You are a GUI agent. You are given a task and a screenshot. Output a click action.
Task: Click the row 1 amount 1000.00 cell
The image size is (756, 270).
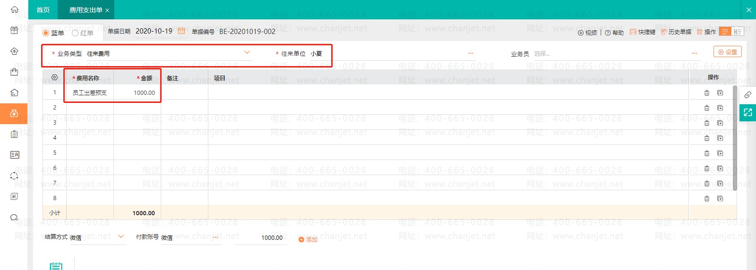(x=137, y=93)
